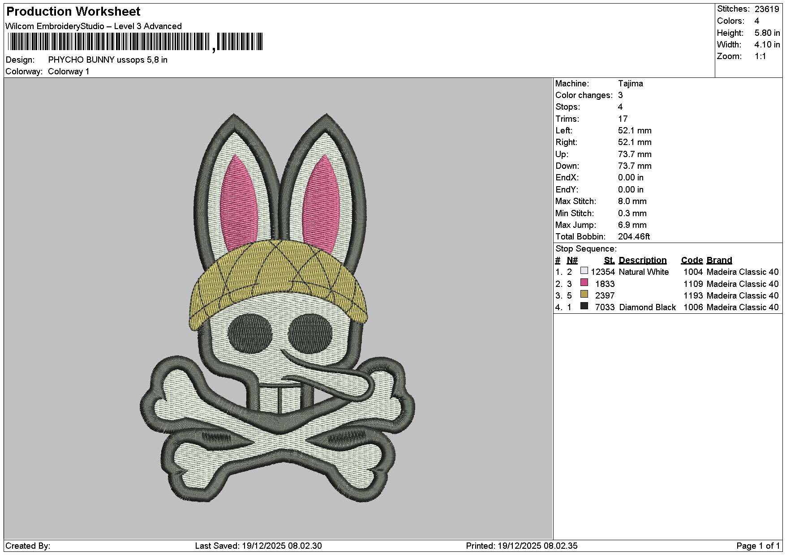Click the N# column header
This screenshot has width=786, height=555.
click(x=572, y=260)
